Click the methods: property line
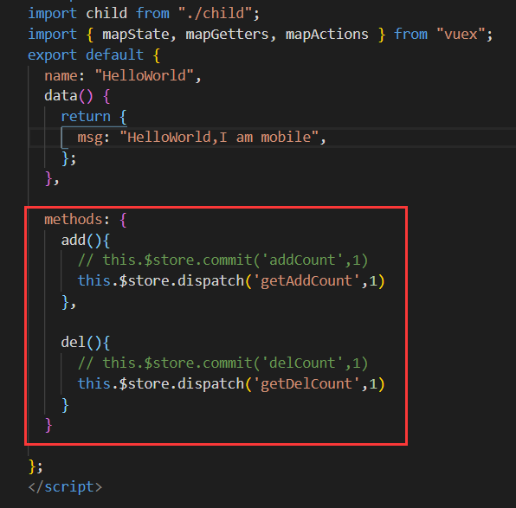The height and width of the screenshot is (508, 516). (x=85, y=220)
